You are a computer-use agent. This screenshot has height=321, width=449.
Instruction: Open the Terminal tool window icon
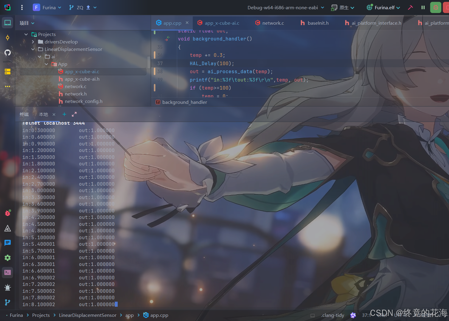7,272
